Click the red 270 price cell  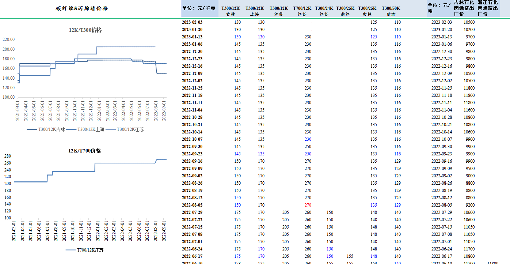pyautogui.click(x=308, y=205)
